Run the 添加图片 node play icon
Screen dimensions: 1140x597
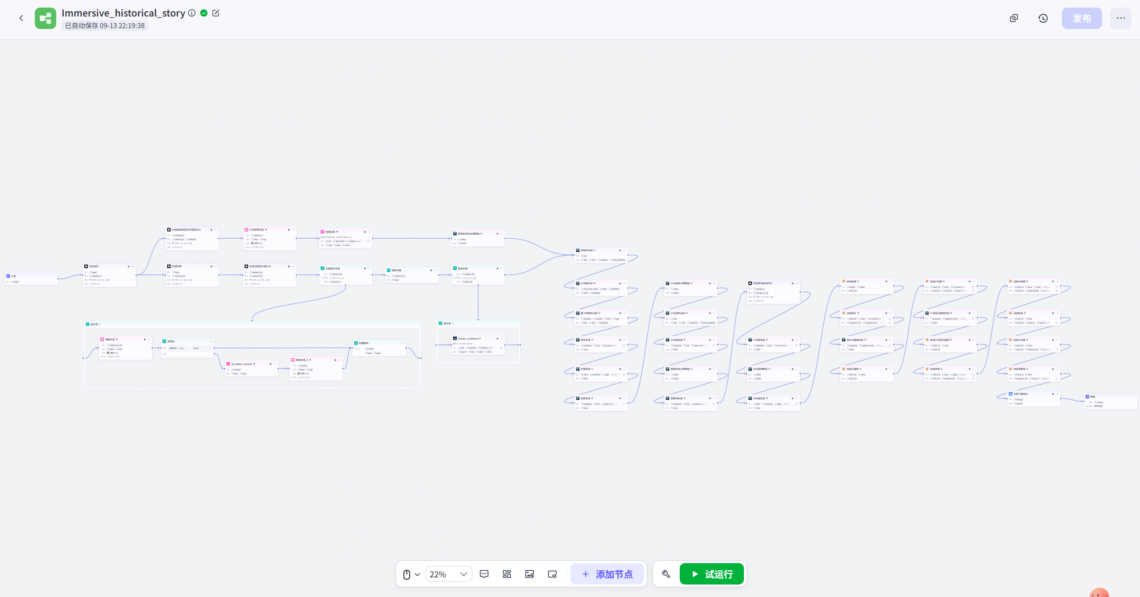[886, 313]
